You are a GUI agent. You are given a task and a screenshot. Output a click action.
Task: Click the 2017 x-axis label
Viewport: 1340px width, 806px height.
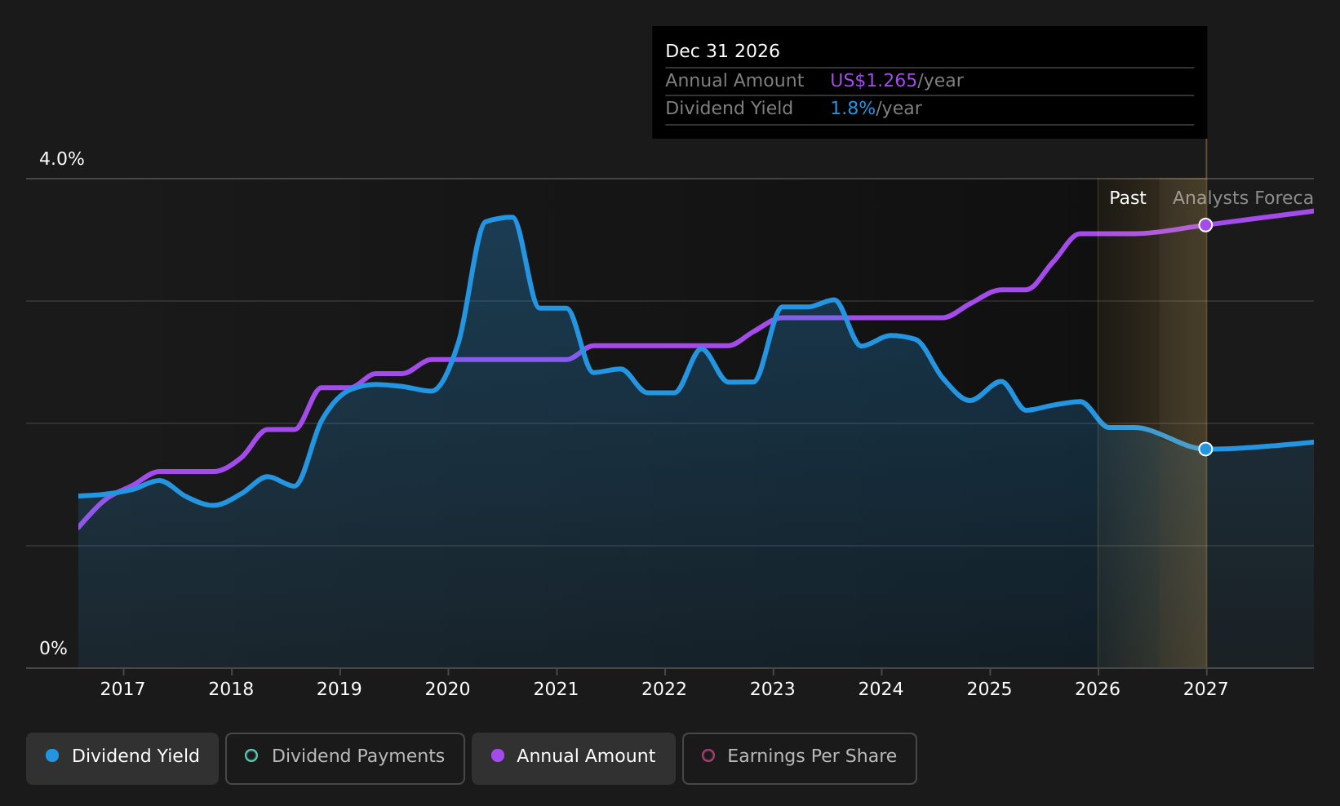coord(122,689)
